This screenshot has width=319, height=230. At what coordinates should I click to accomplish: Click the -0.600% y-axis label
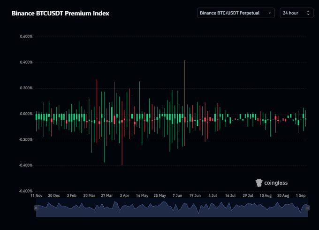click(x=26, y=191)
